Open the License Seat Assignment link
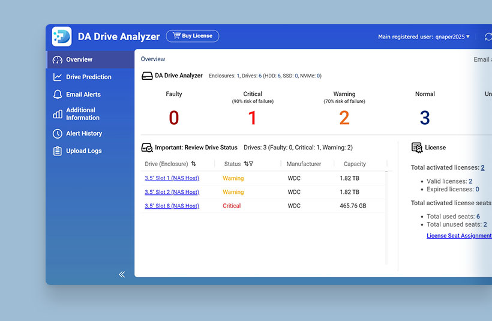 pos(459,236)
